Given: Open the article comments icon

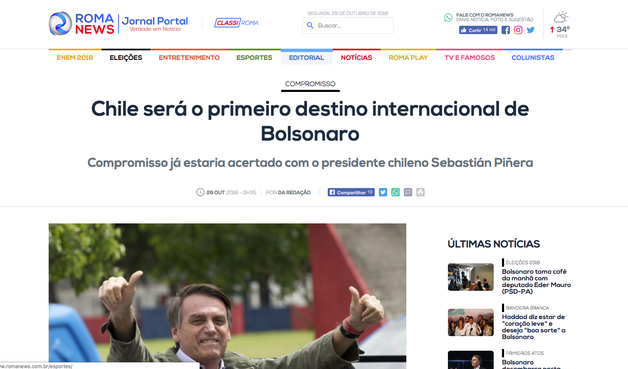Looking at the screenshot, I should (408, 192).
